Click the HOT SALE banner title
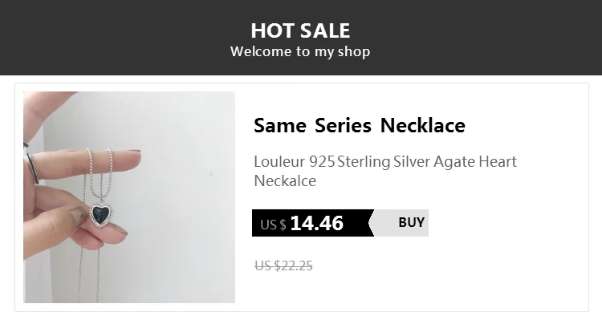 pos(301,30)
